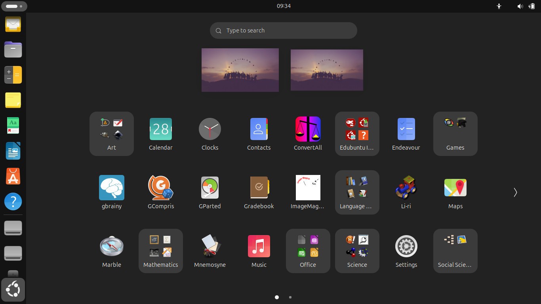Launch ImageMagick app
Image resolution: width=541 pixels, height=304 pixels.
coord(308,192)
